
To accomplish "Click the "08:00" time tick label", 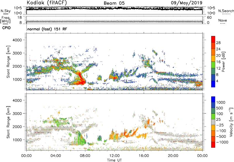I will click(85, 156).
